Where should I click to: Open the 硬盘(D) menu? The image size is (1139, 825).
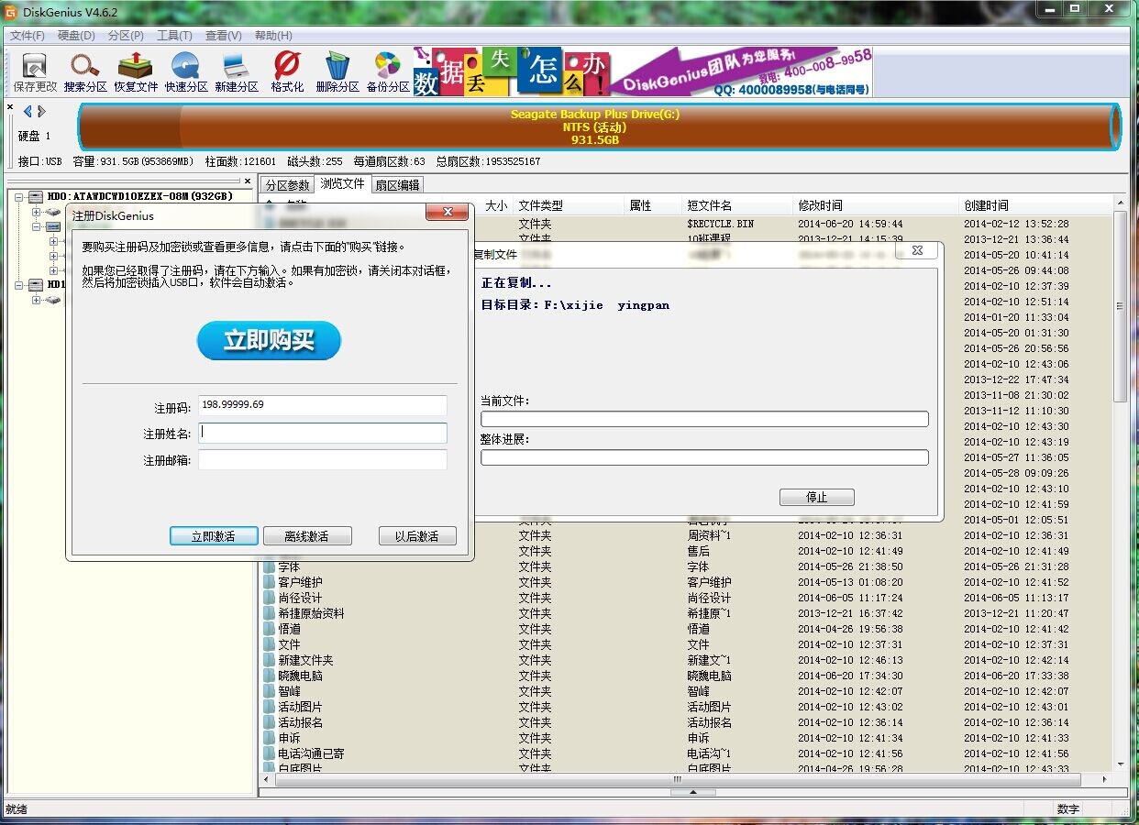click(x=76, y=36)
